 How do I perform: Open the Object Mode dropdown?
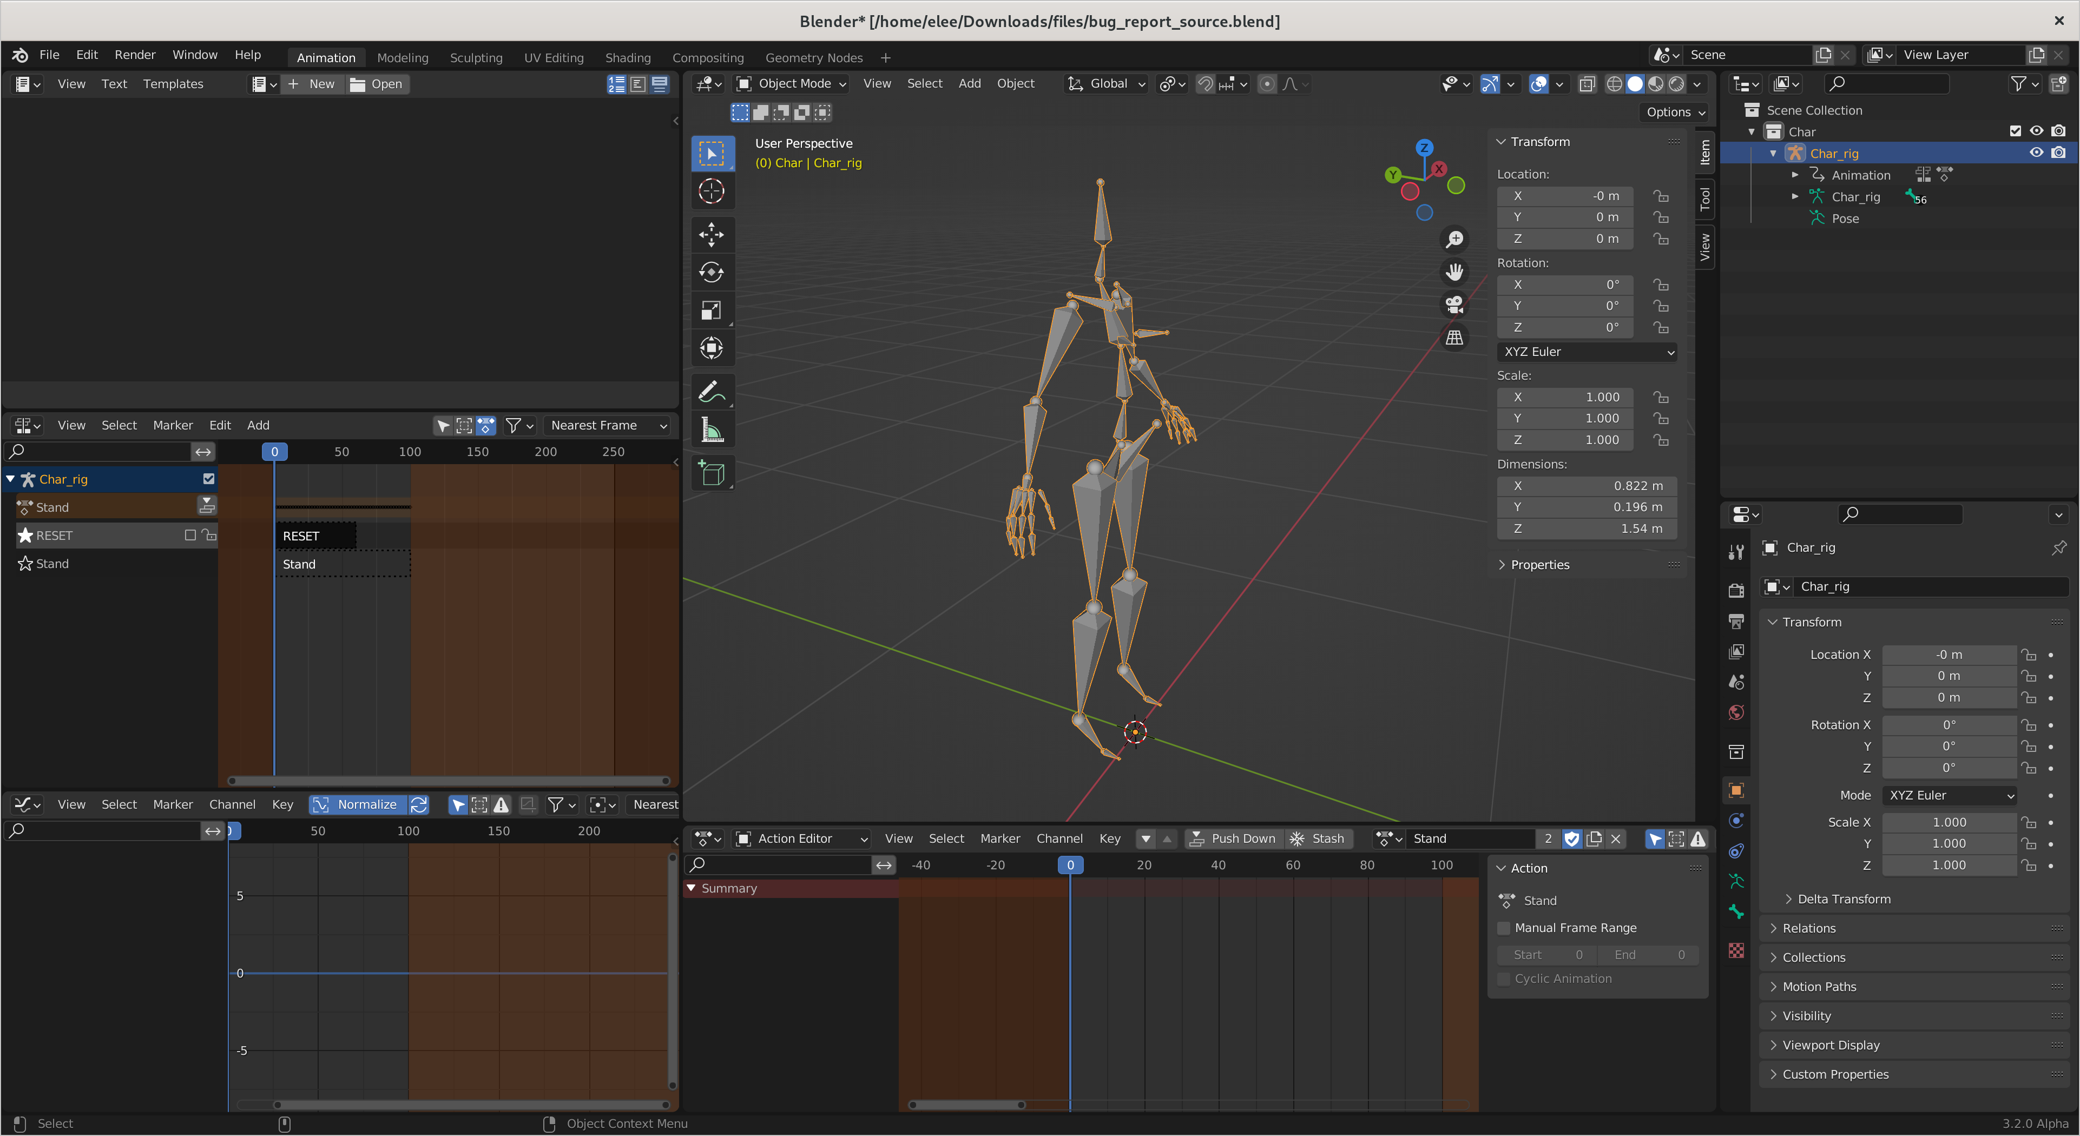pyautogui.click(x=791, y=83)
